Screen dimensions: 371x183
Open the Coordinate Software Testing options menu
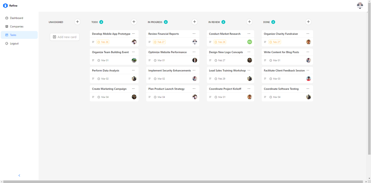(x=308, y=89)
